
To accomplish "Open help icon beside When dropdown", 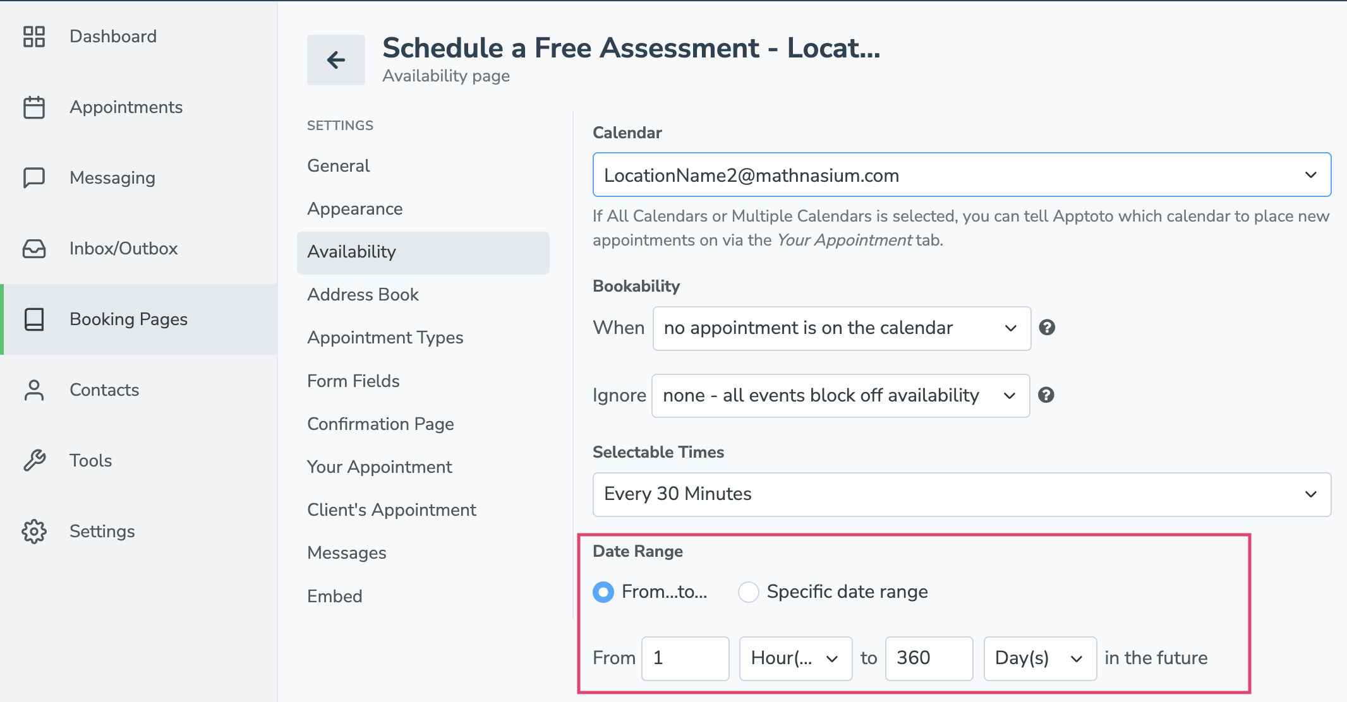I will click(1047, 328).
